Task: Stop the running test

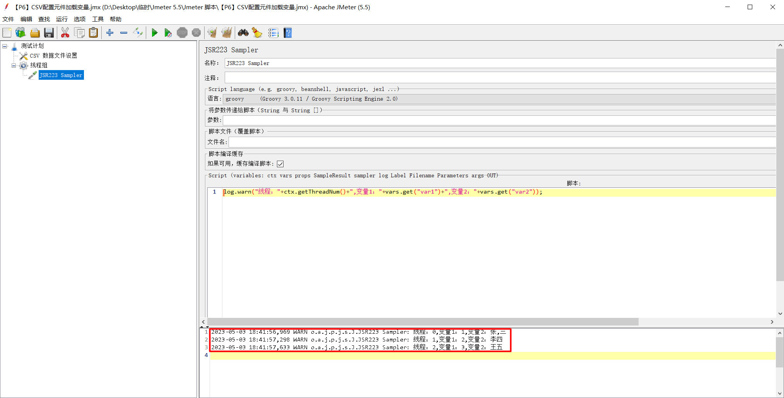Action: coord(182,33)
